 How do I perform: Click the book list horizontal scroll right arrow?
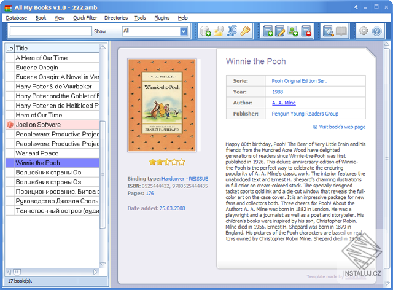click(95, 272)
